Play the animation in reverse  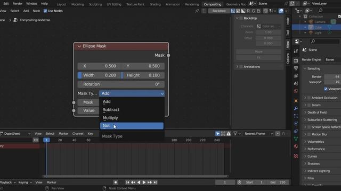click(139, 183)
